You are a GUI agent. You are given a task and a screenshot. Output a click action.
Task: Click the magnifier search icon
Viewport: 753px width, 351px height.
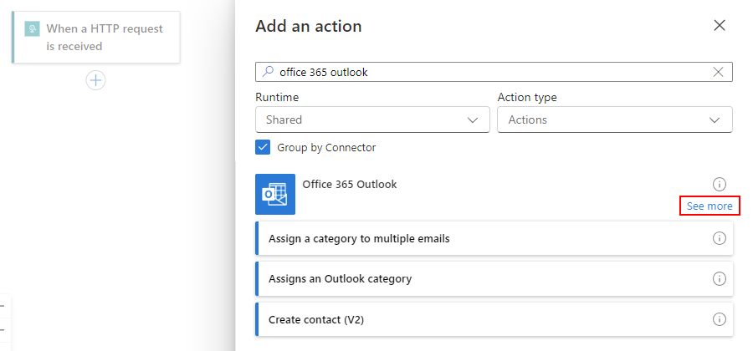click(268, 72)
